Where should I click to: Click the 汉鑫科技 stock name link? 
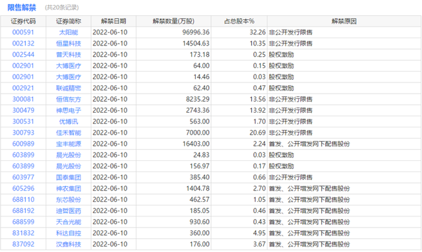[69, 245]
